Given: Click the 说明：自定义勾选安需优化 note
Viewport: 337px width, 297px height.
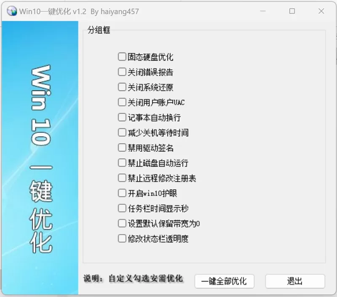Looking at the screenshot, I should point(133,278).
